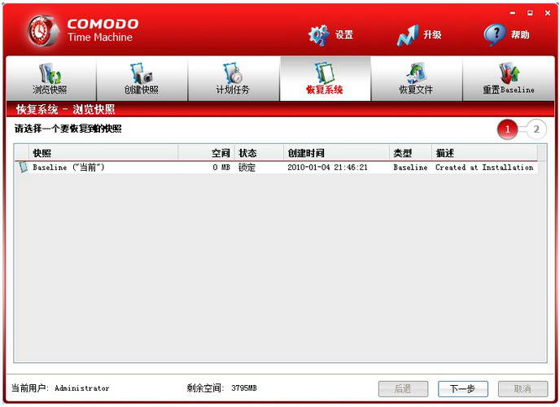This screenshot has height=407, width=560.
Task: Sort by the 类型 column header
Action: 410,153
